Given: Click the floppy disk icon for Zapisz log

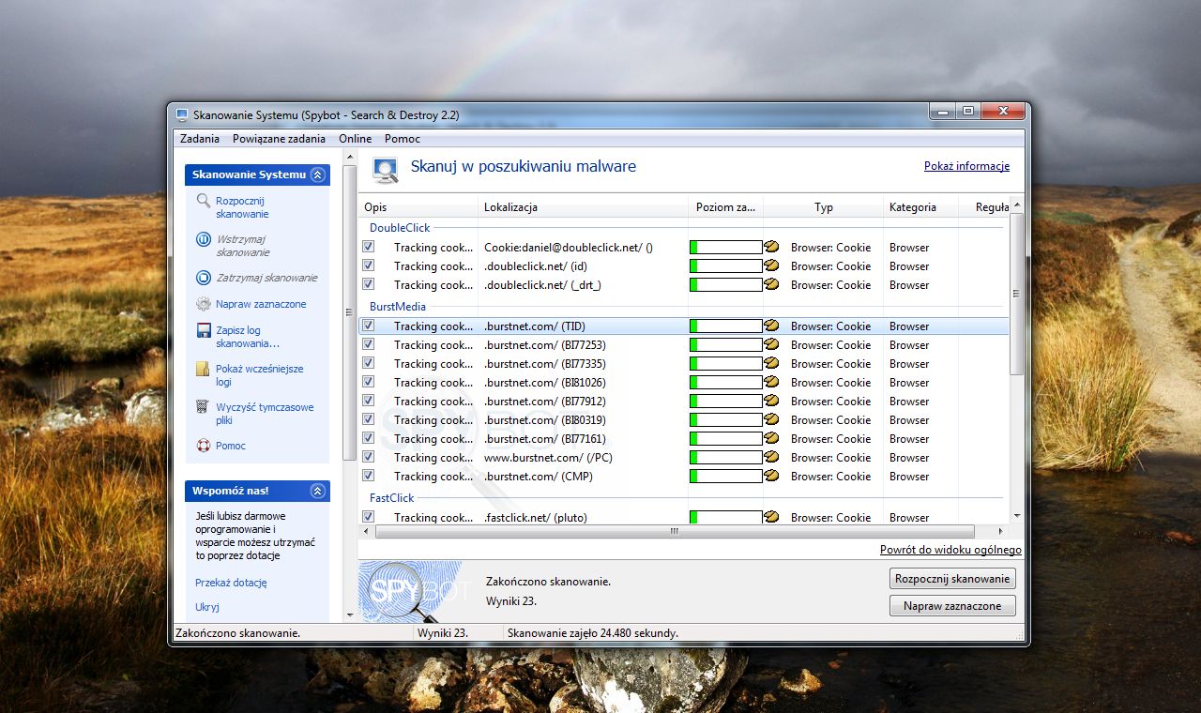Looking at the screenshot, I should 204,330.
